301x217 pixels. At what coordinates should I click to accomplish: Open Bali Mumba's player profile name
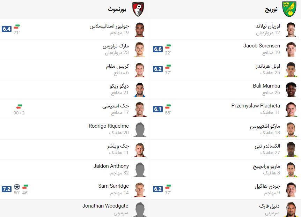266,86
